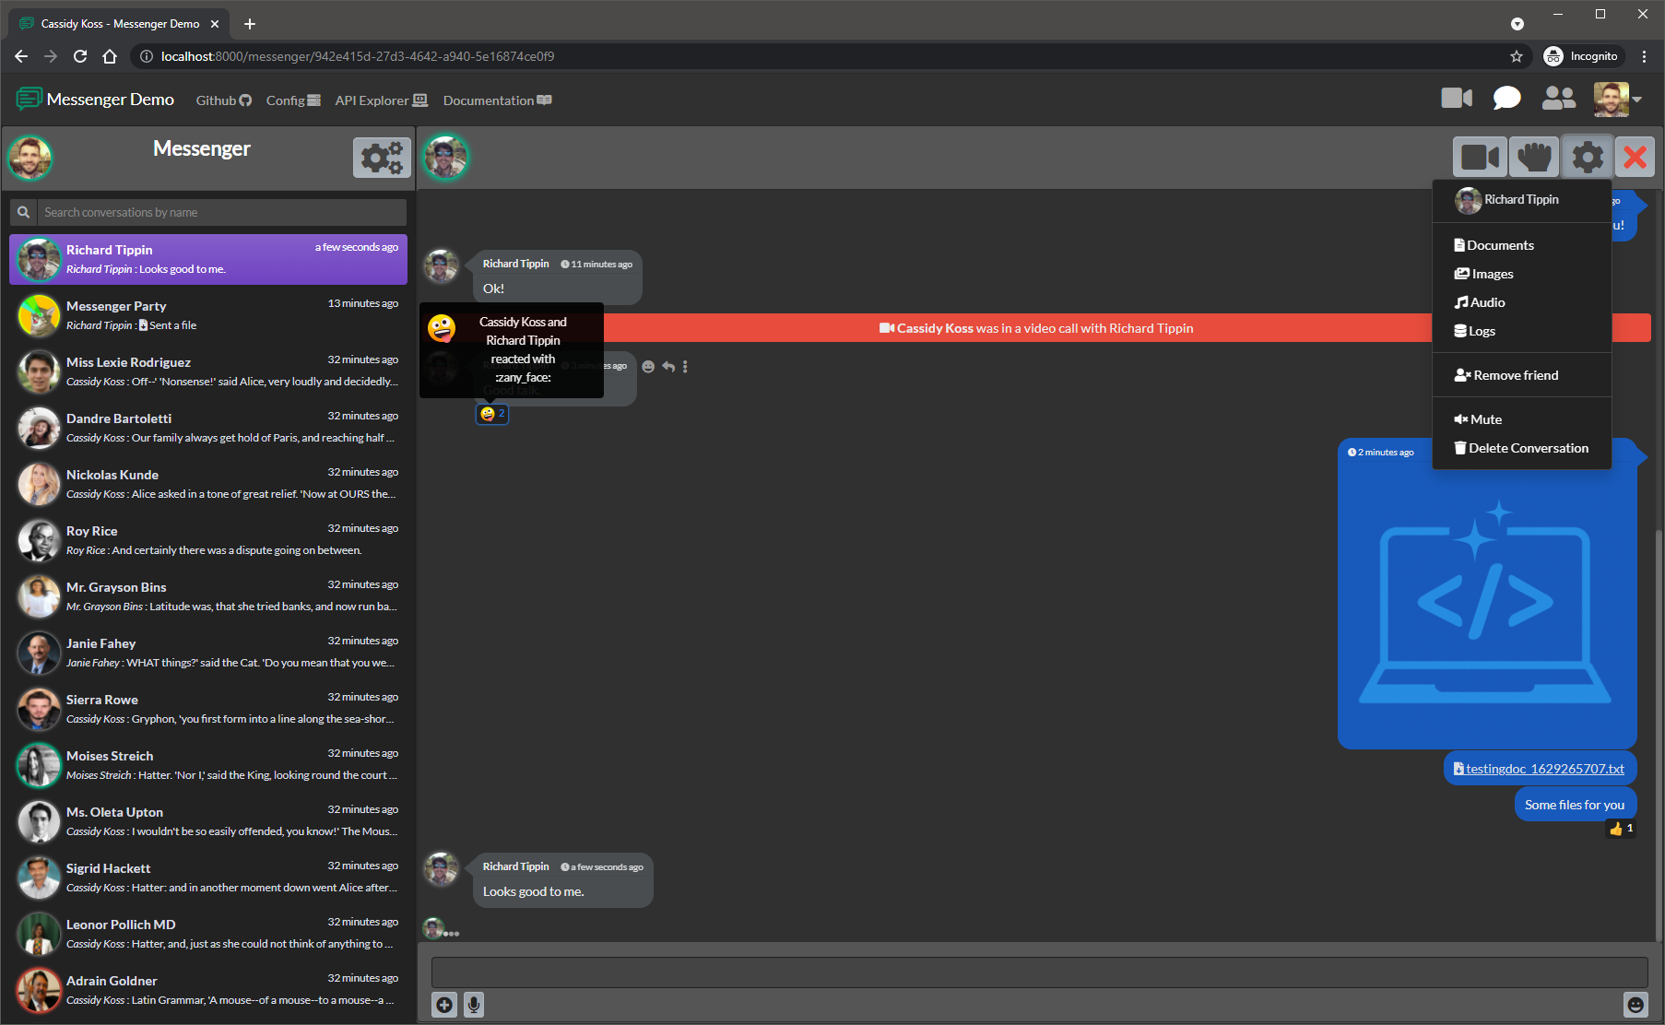Select the active Richard Tippin conversation
This screenshot has width=1665, height=1025.
tap(208, 260)
